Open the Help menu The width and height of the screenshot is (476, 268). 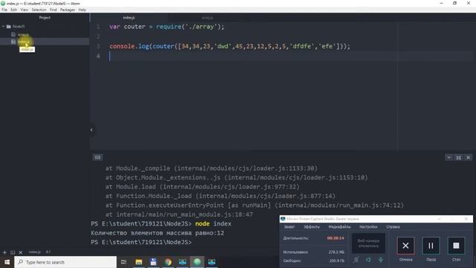coord(82,10)
